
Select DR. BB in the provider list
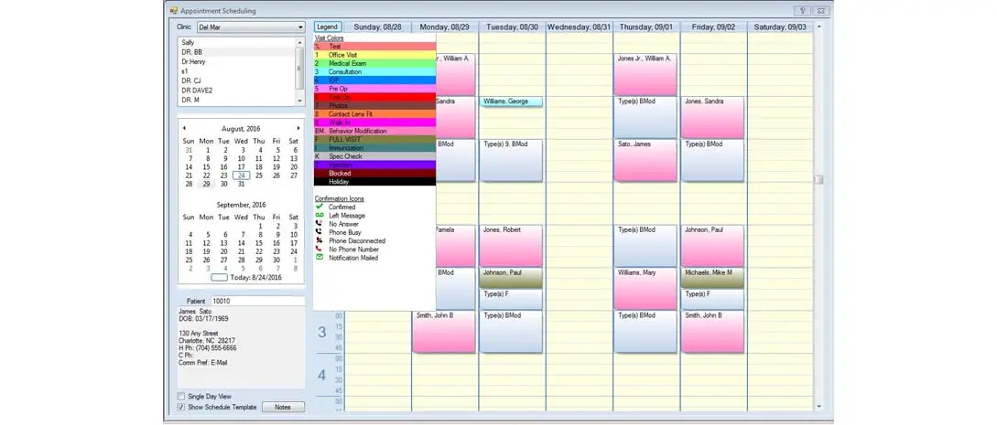pos(236,52)
